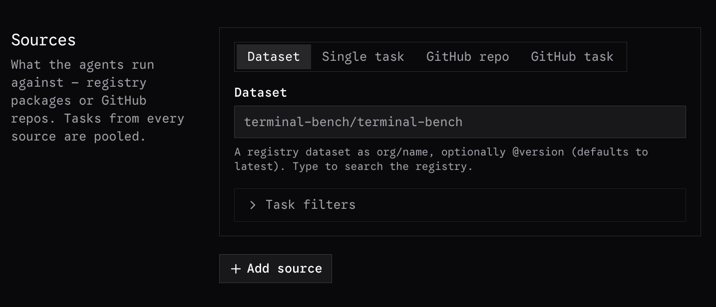Switch to the Dataset source tab
Viewport: 716px width, 307px height.
[274, 57]
